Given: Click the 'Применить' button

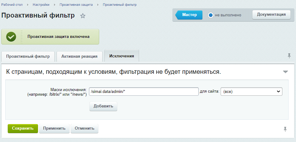Looking at the screenshot, I should 54,128.
